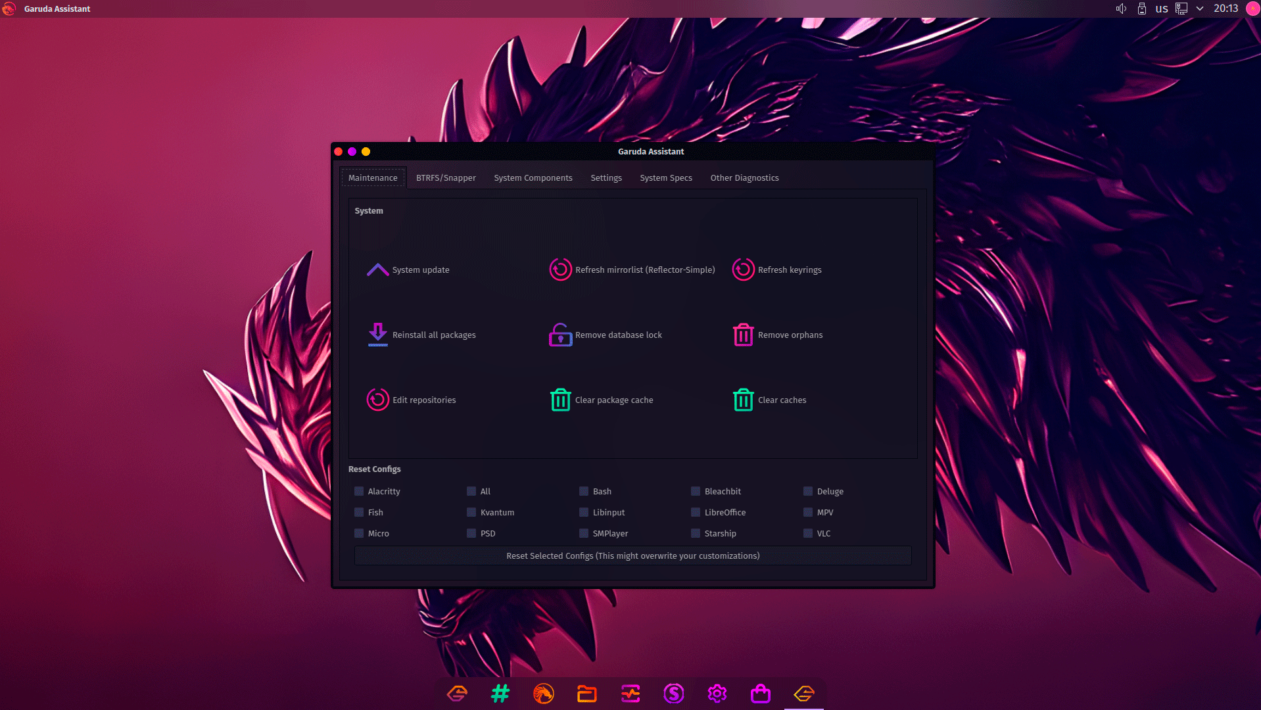Viewport: 1261px width, 710px height.
Task: Check the Micro config checkbox
Action: (x=359, y=533)
